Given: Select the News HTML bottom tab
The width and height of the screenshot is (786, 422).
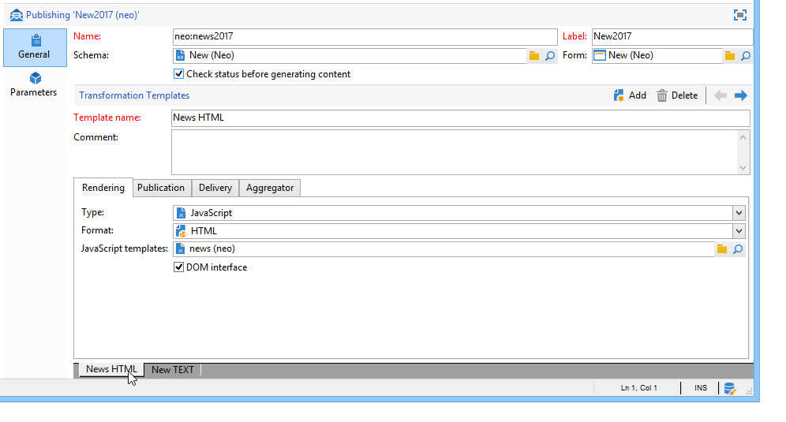Looking at the screenshot, I should click(111, 369).
